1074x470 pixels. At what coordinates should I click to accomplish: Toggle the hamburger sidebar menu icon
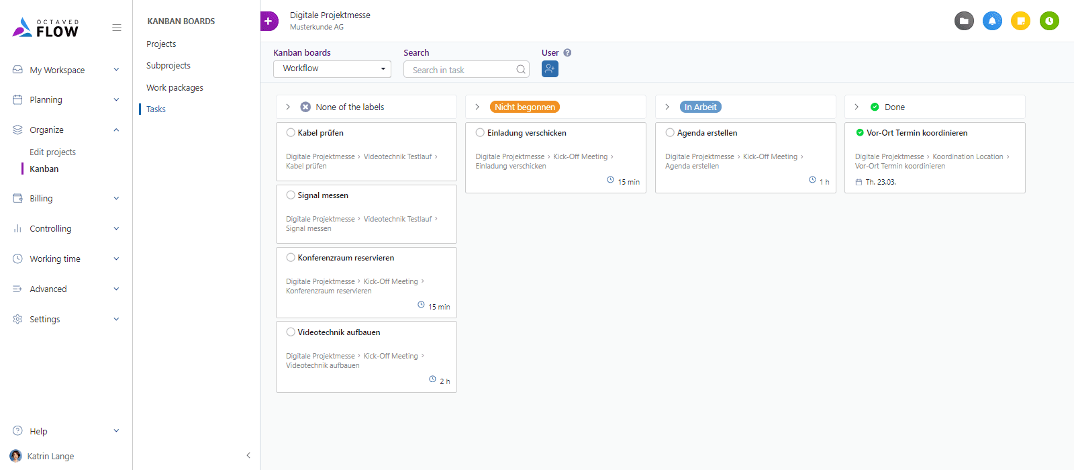point(117,28)
